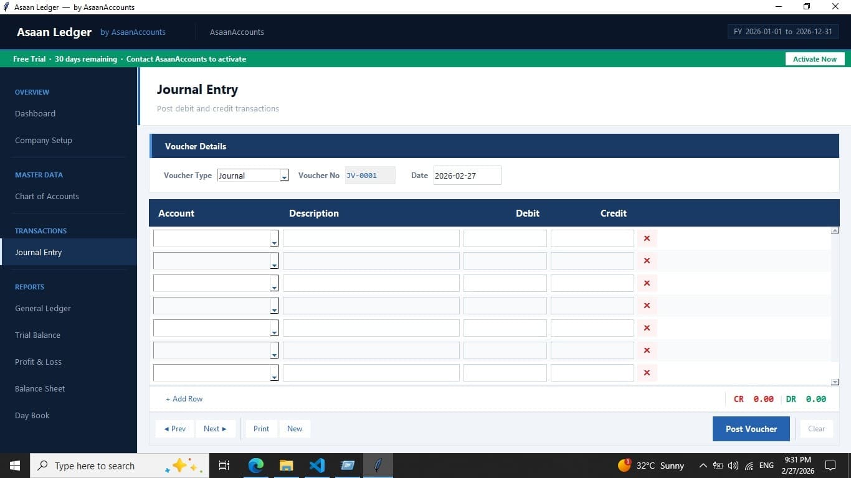Click the speaker icon in system tray
The height and width of the screenshot is (478, 851).
[x=733, y=465]
